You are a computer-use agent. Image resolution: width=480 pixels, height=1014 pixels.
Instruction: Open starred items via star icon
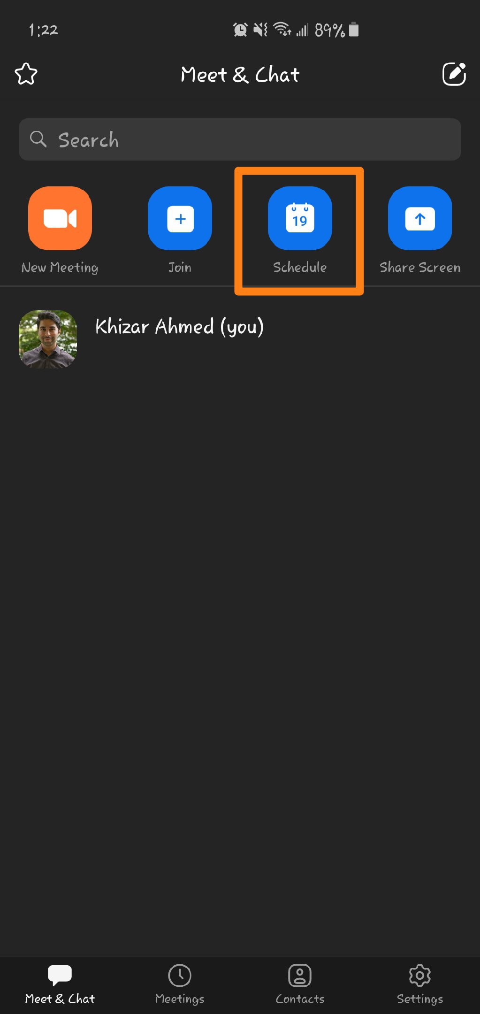(x=26, y=74)
